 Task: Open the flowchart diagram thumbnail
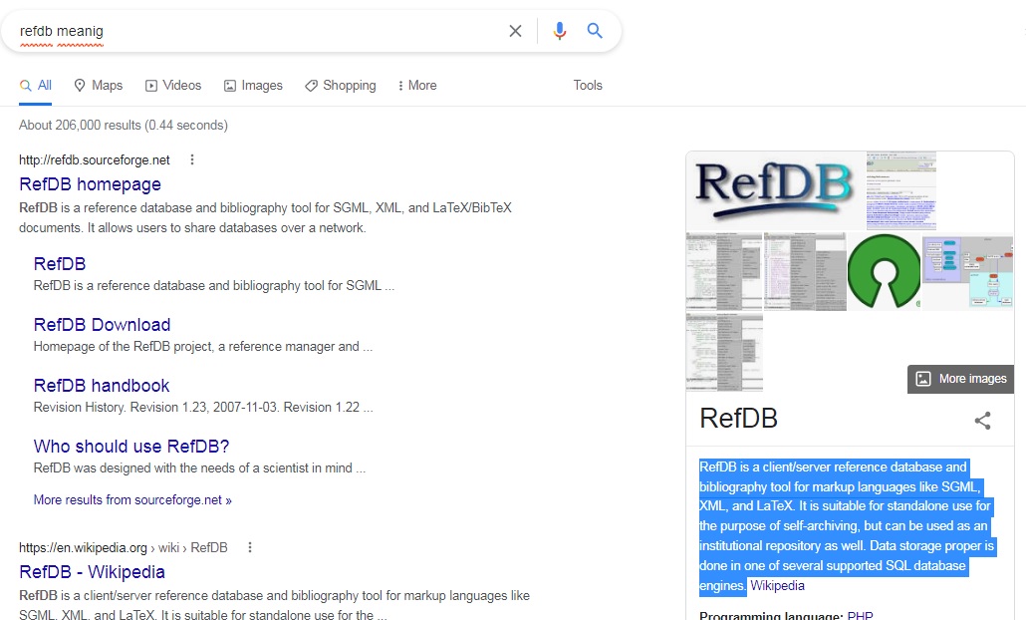click(x=968, y=271)
